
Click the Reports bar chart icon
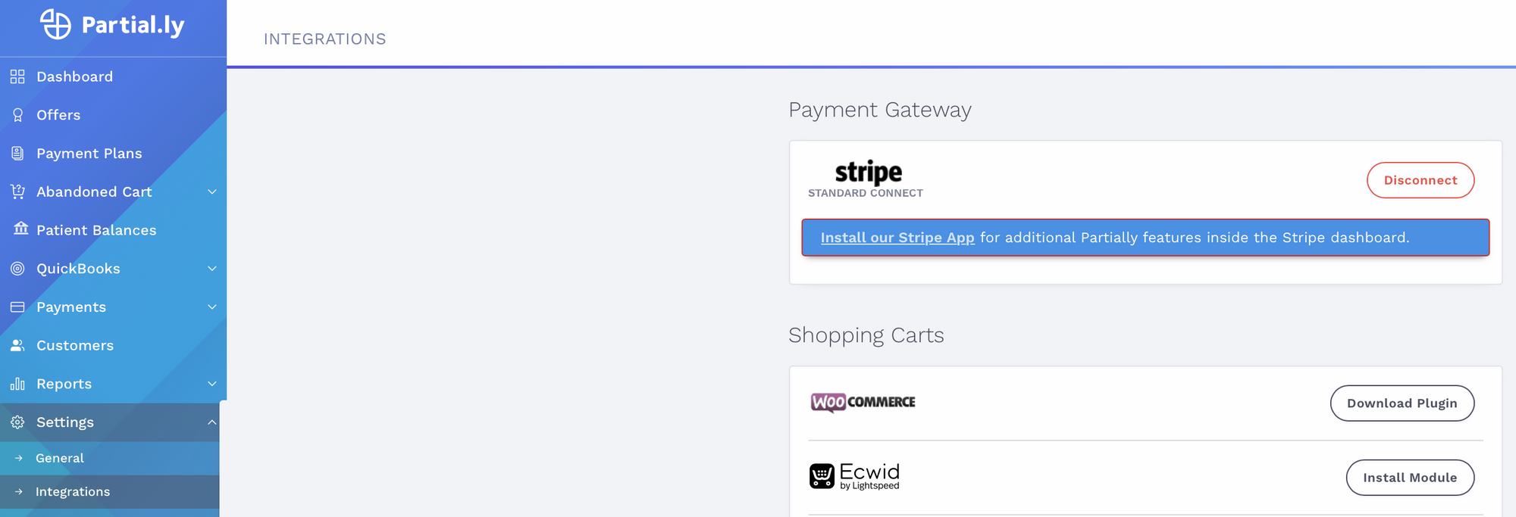[17, 384]
